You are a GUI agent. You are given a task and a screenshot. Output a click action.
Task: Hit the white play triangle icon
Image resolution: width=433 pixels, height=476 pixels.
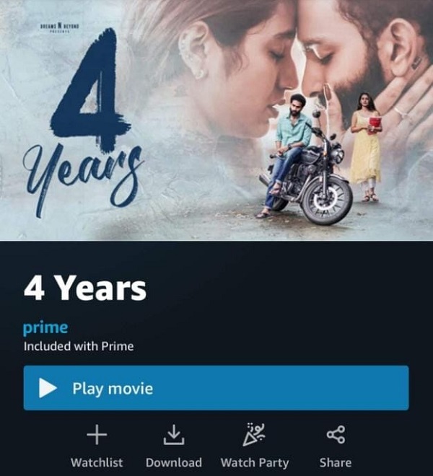(48, 388)
